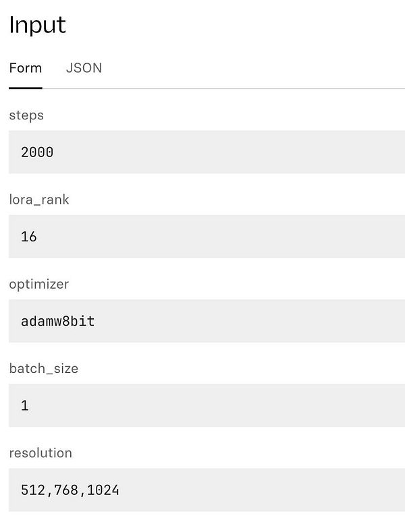Click the batch_size field label

click(43, 368)
